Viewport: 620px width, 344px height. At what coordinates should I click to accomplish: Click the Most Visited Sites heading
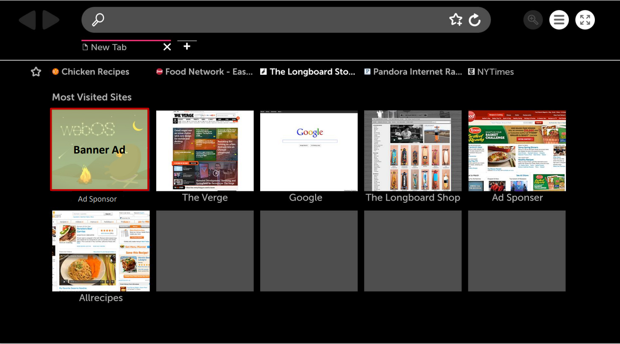click(x=92, y=97)
